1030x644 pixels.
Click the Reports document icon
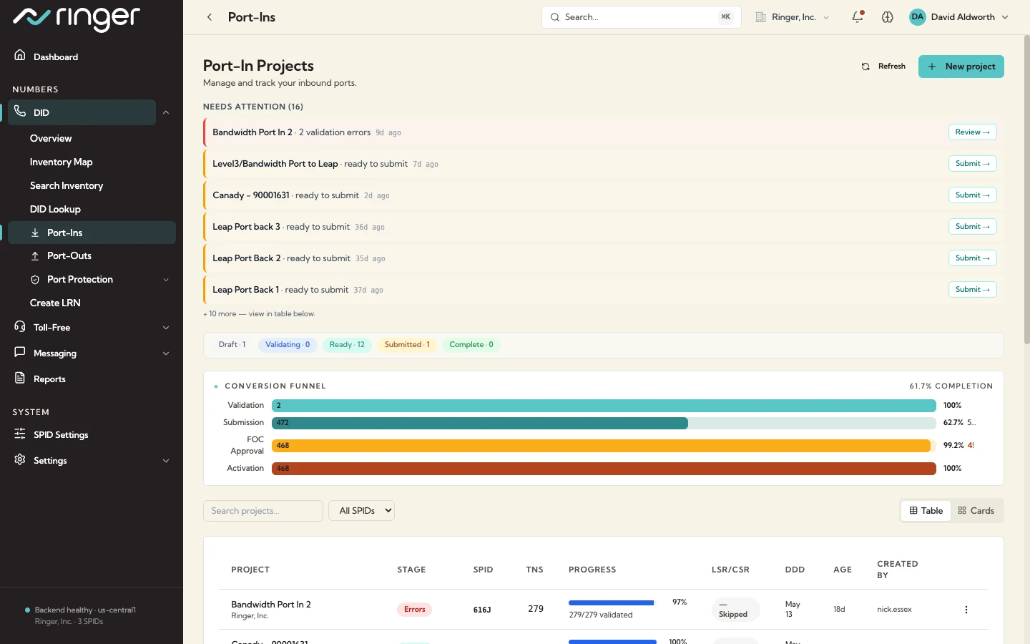click(20, 378)
